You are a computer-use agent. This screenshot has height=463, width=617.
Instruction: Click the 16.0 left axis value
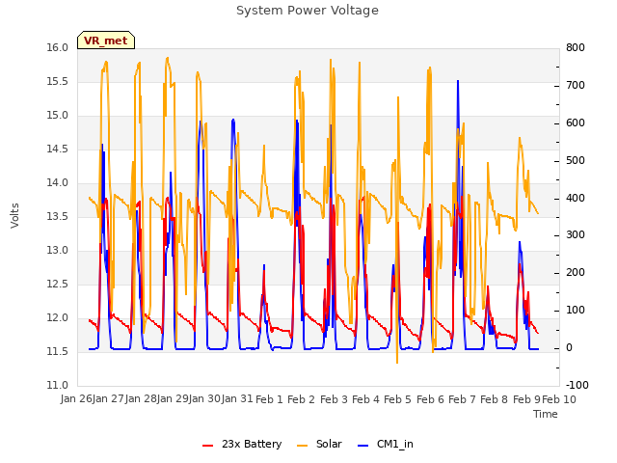(x=58, y=48)
